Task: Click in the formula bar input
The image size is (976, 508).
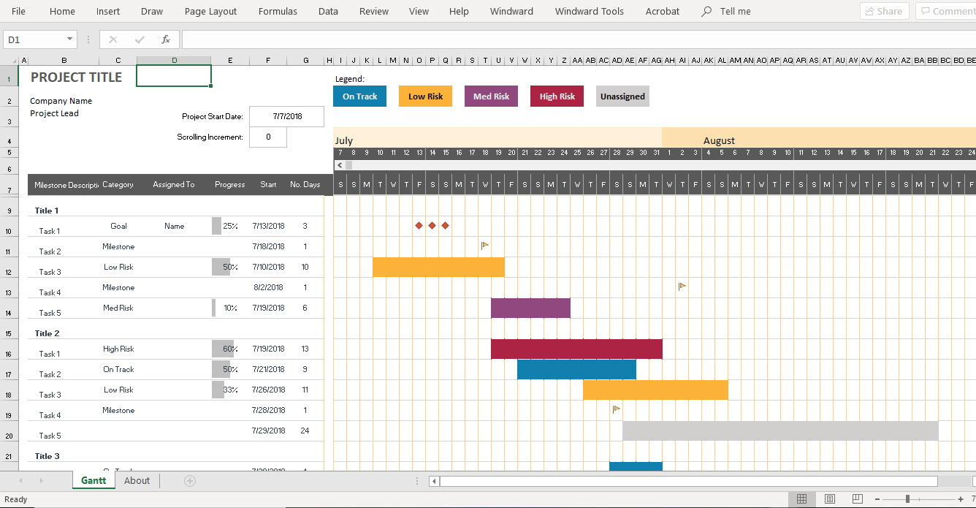Action: pyautogui.click(x=577, y=39)
